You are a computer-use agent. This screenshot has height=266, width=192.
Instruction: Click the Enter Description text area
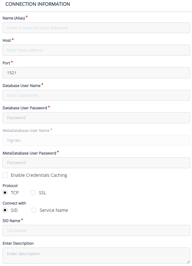coord(96,255)
